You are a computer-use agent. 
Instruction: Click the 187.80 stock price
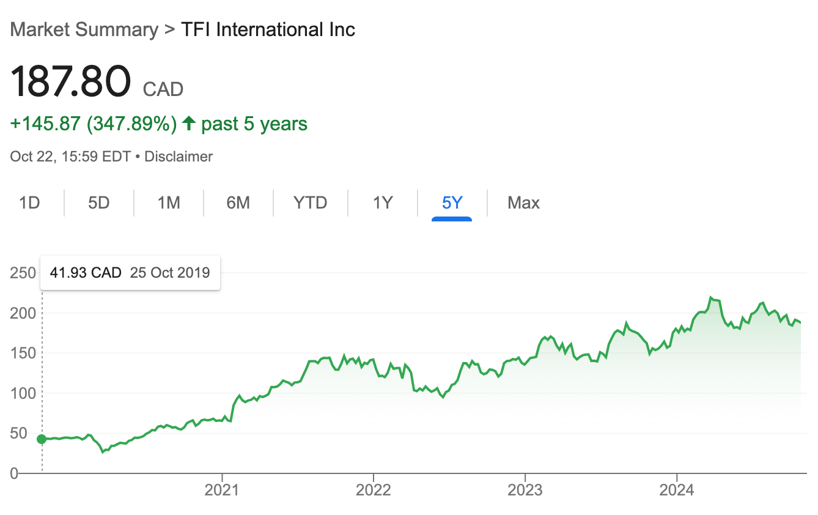[x=71, y=81]
